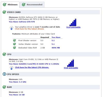Click the CPU drivers download arrow icon
Viewport: 103px width, 97px height.
click(11, 68)
